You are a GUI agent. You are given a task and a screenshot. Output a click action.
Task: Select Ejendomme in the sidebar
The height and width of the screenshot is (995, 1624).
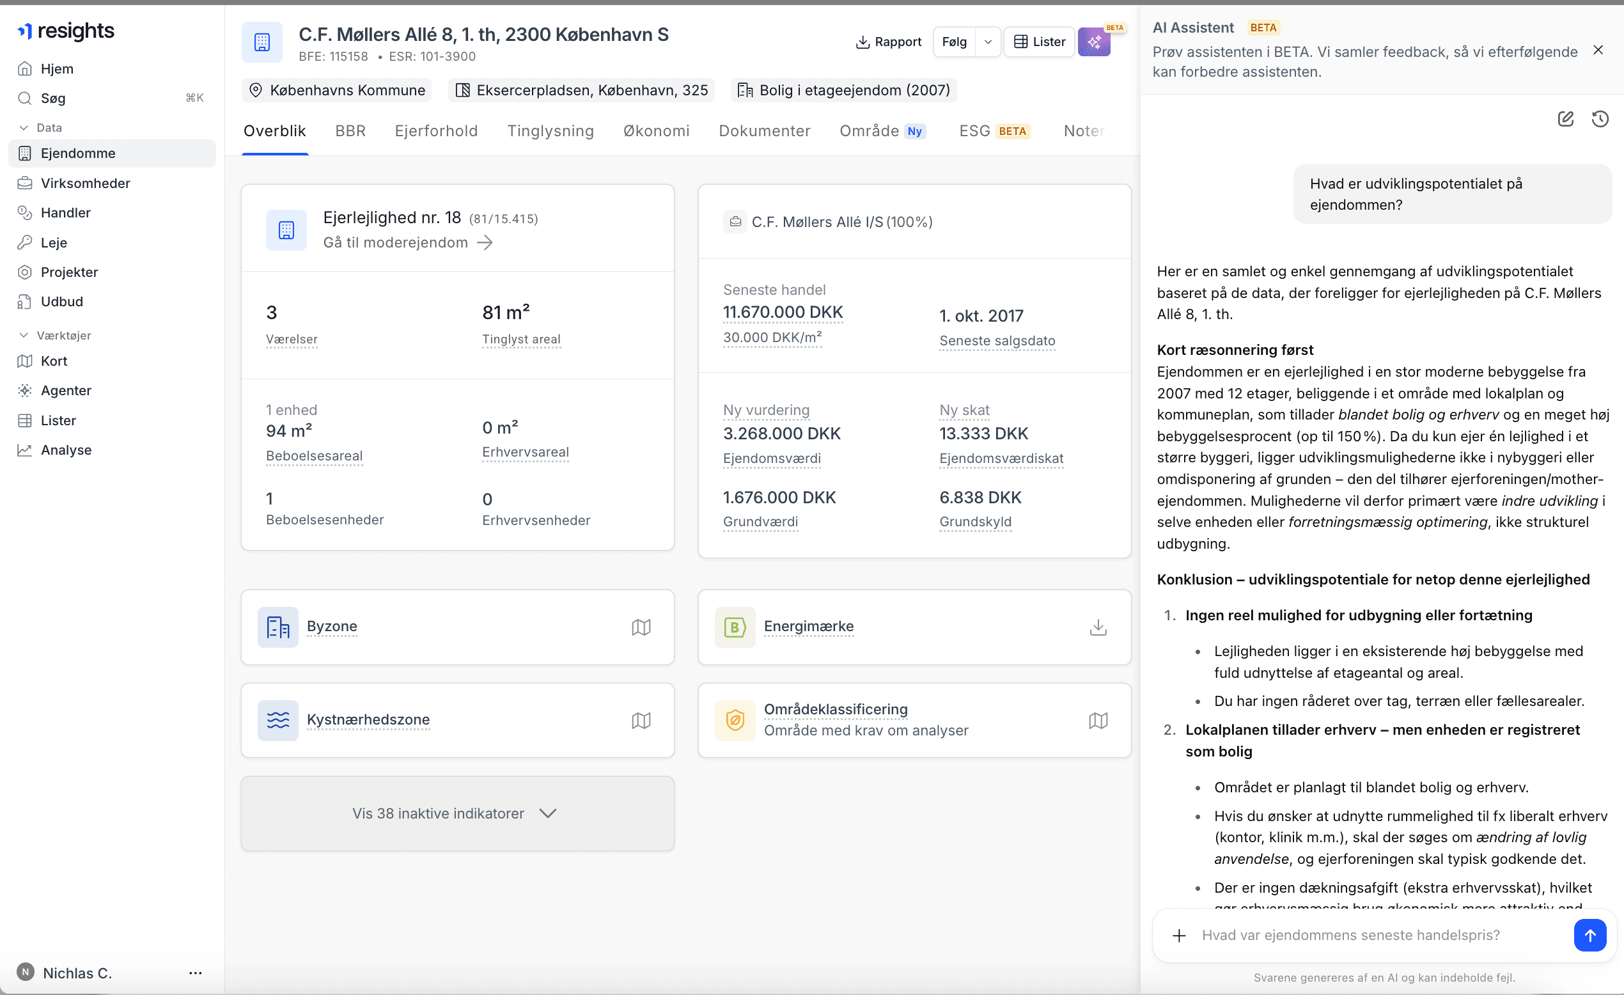pyautogui.click(x=112, y=153)
